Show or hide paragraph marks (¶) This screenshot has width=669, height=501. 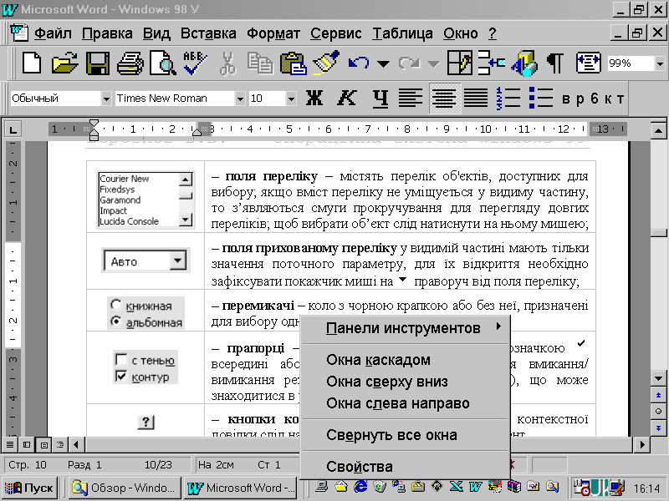(555, 63)
